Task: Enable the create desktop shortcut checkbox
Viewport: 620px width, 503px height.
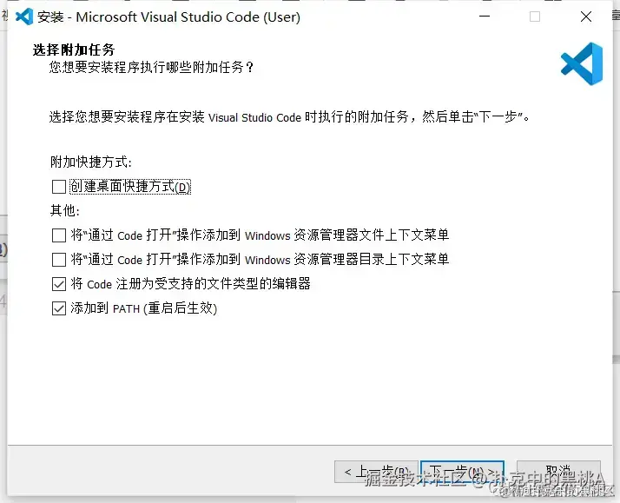Action: click(59, 187)
